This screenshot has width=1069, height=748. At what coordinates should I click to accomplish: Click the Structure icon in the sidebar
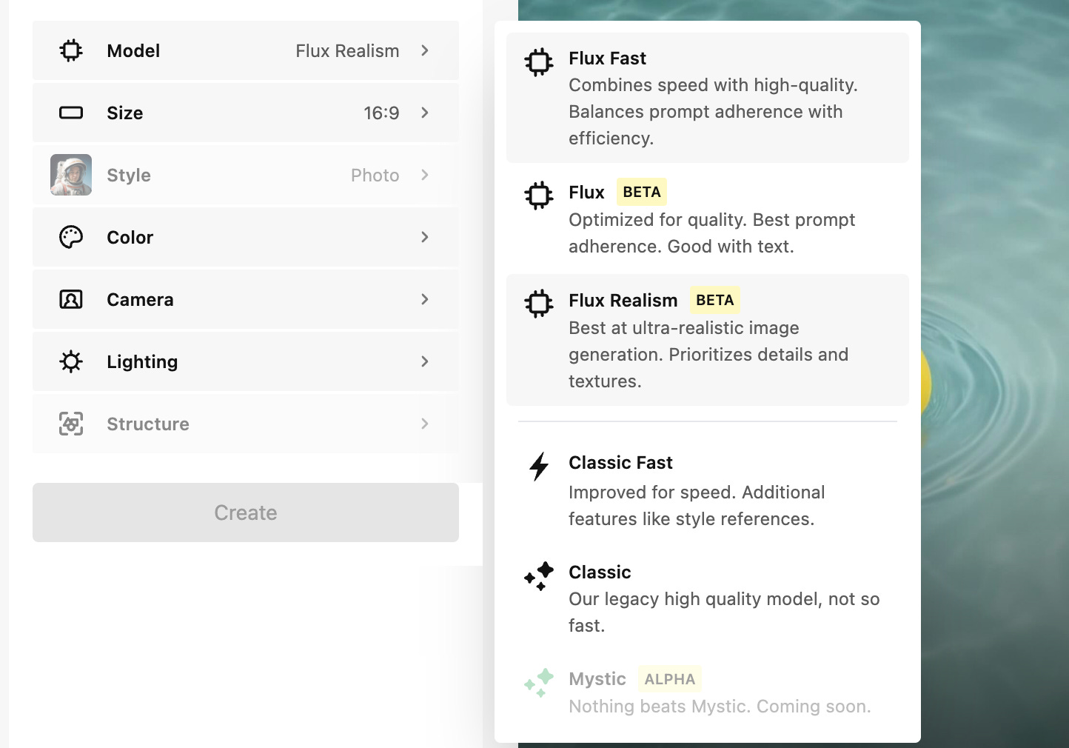[x=70, y=424]
